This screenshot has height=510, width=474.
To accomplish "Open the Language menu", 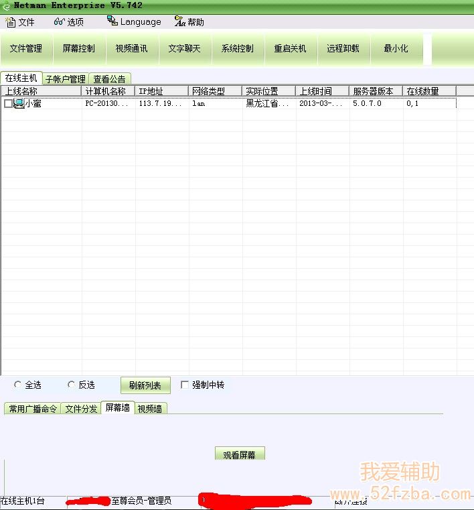I will [134, 21].
